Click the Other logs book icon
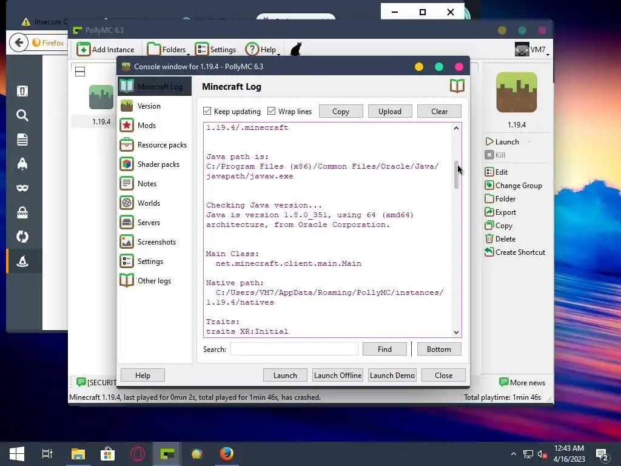621x466 pixels. pyautogui.click(x=127, y=280)
